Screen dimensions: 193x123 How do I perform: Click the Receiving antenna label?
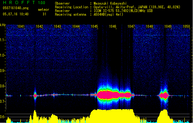(71, 14)
